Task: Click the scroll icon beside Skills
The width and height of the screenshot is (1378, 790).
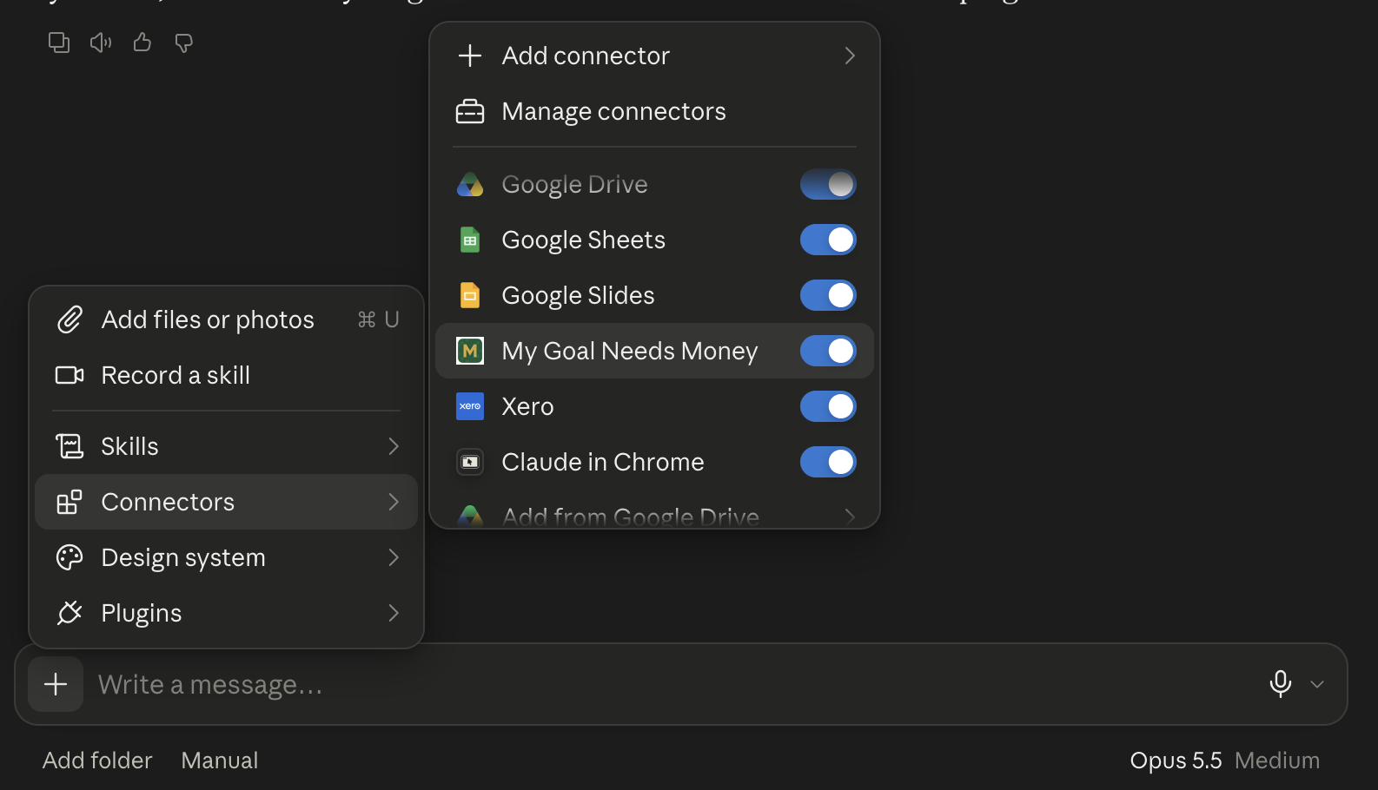Action: click(x=70, y=446)
